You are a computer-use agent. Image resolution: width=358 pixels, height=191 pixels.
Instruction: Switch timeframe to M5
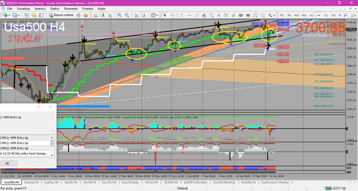pyautogui.click(x=289, y=15)
